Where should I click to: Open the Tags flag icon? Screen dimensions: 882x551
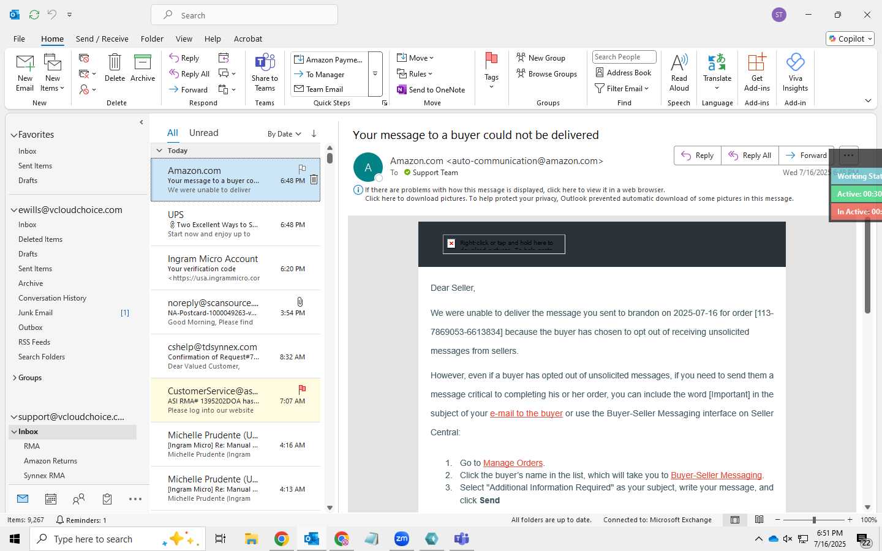pyautogui.click(x=491, y=70)
